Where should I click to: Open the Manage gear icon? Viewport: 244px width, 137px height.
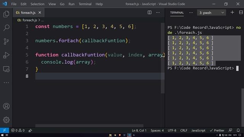6,120
